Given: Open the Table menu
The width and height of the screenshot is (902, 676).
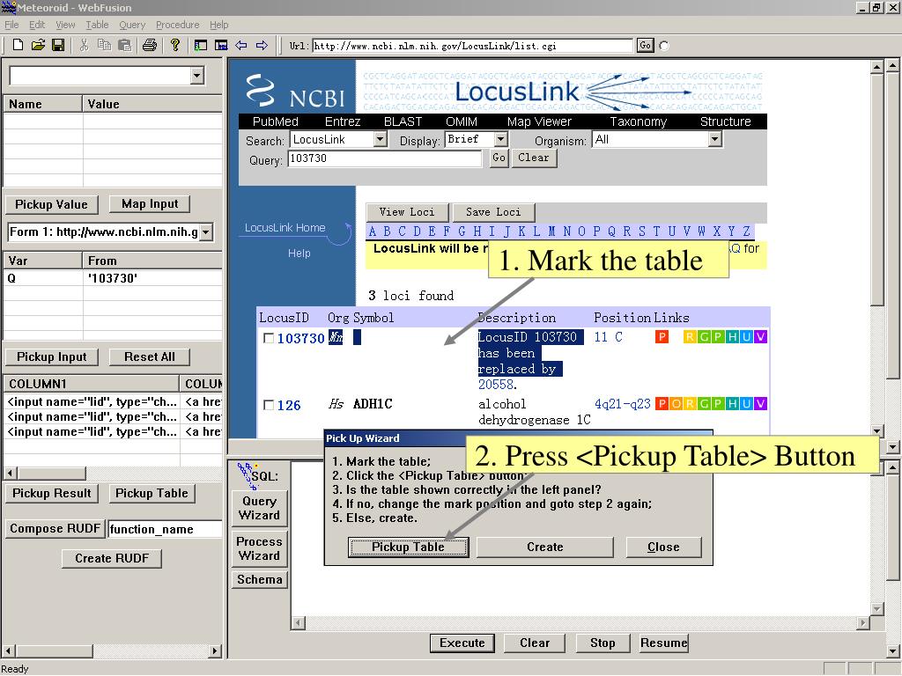Looking at the screenshot, I should pyautogui.click(x=97, y=25).
